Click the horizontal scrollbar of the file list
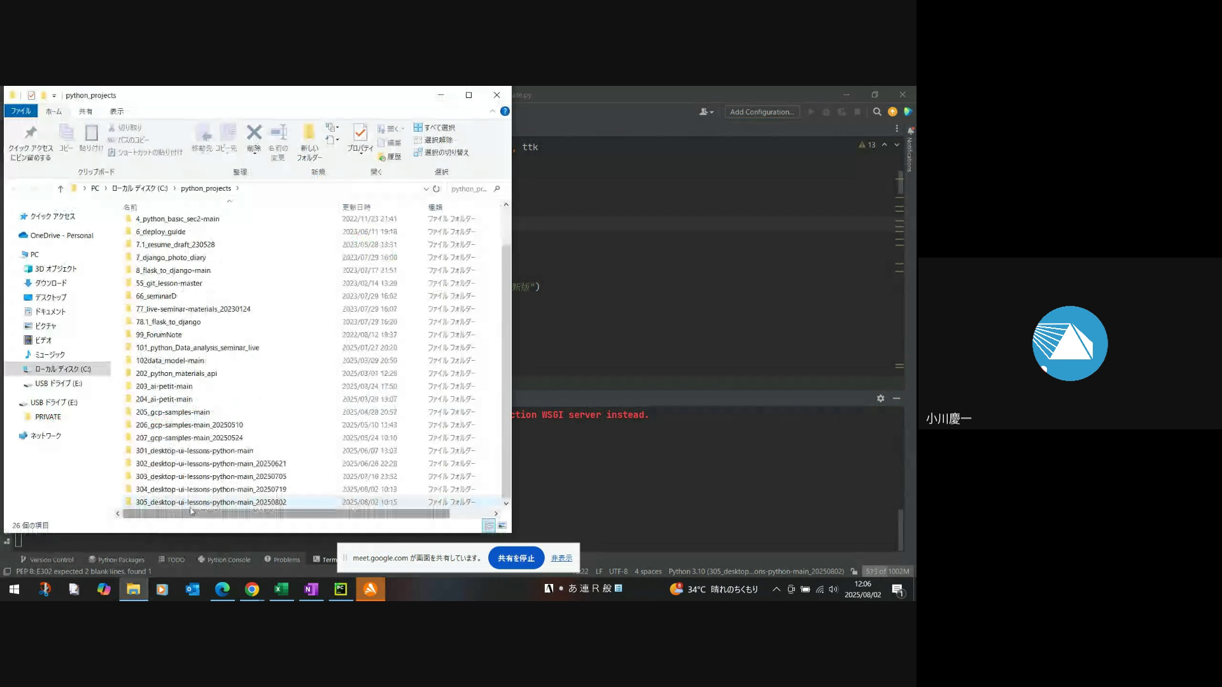Image resolution: width=1222 pixels, height=687 pixels. 286,513
